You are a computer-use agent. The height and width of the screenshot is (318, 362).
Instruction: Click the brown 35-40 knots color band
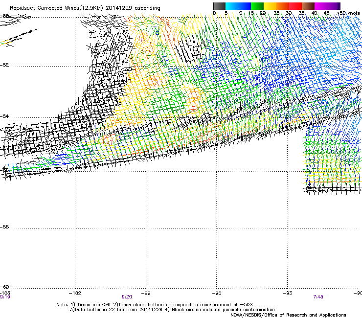pyautogui.click(x=308, y=6)
